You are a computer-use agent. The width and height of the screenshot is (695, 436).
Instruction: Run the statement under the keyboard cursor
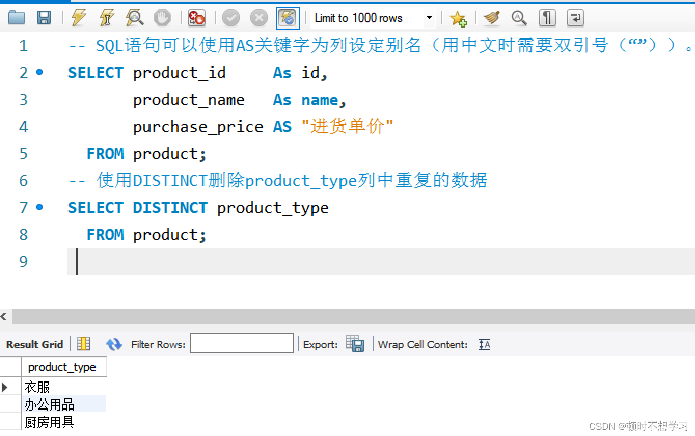click(x=106, y=17)
